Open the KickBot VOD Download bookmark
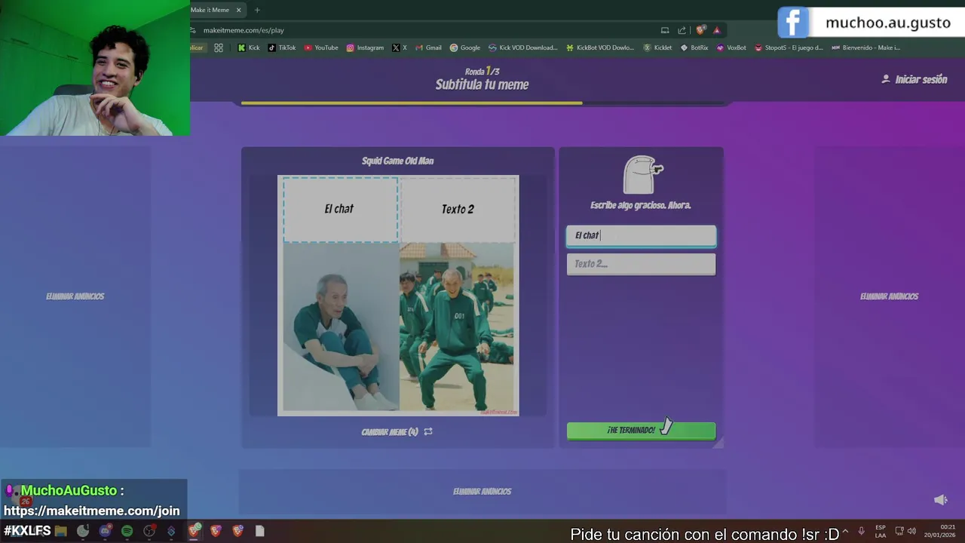The width and height of the screenshot is (965, 543). [601, 48]
